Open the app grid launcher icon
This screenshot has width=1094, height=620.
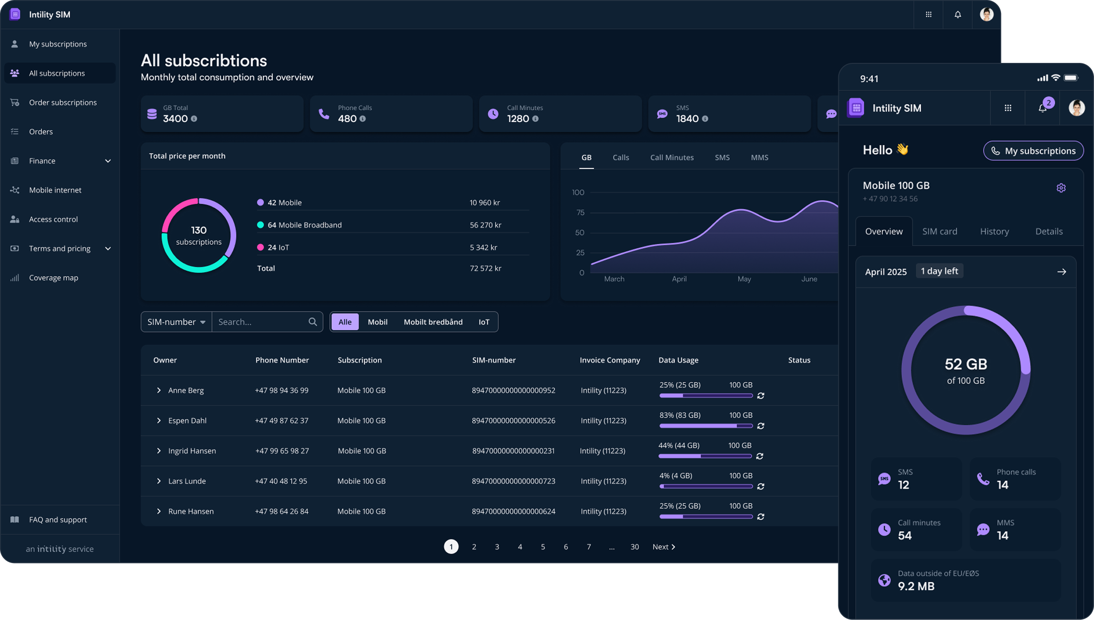coord(929,14)
